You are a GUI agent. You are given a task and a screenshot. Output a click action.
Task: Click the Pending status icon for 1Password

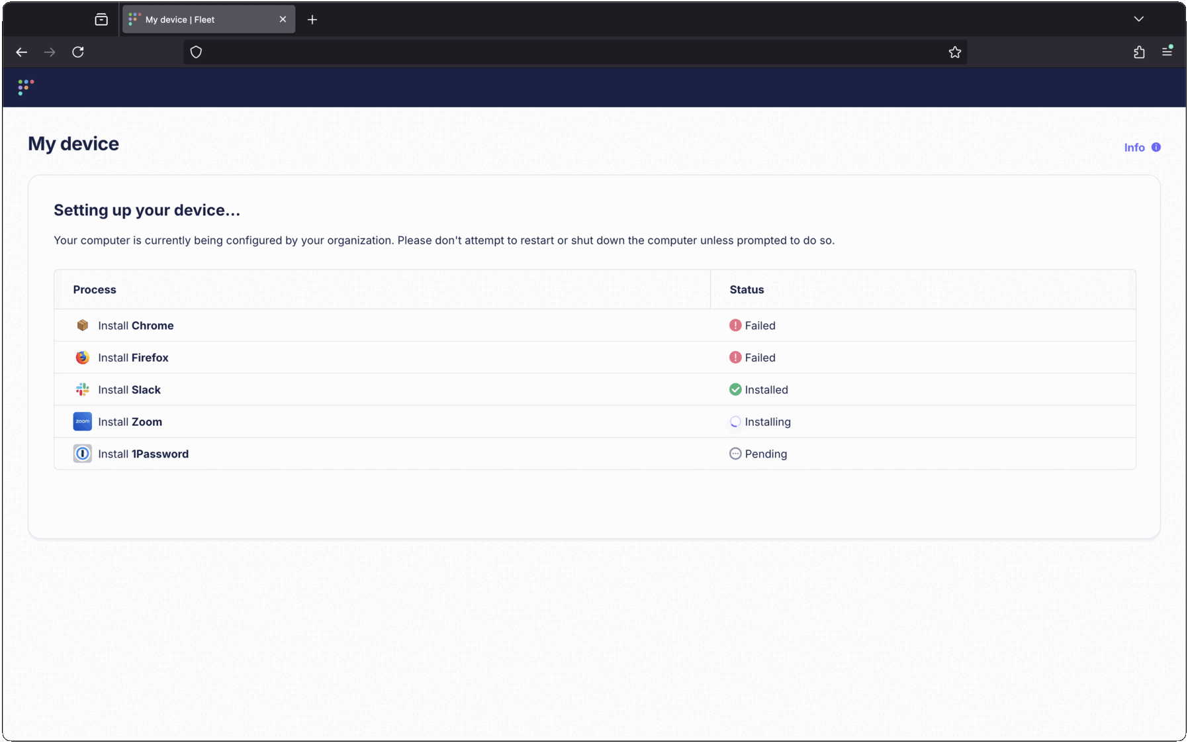(735, 454)
